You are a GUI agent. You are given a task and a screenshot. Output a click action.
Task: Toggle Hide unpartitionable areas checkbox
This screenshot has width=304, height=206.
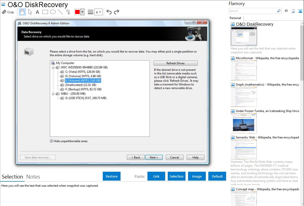click(x=51, y=141)
